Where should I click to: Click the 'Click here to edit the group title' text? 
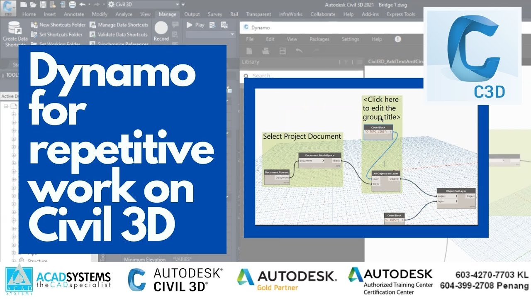[x=381, y=108]
